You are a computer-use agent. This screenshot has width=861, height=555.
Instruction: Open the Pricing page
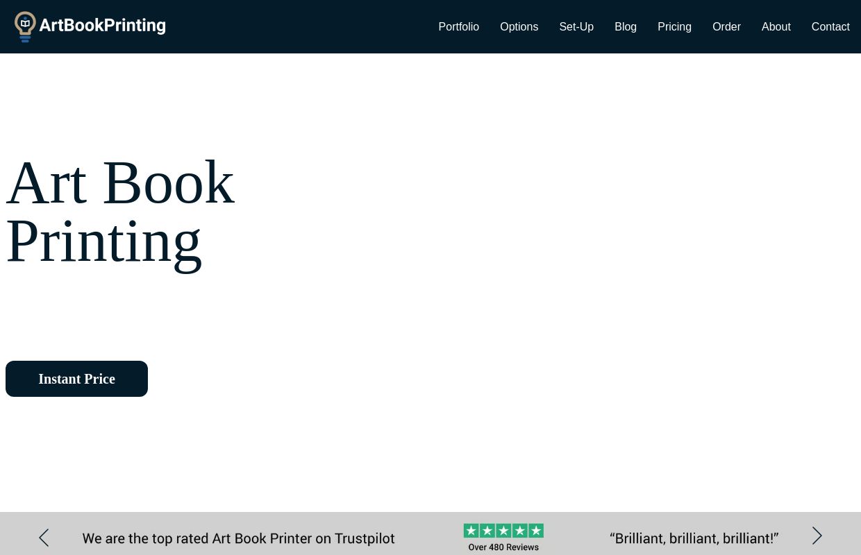[x=674, y=26]
